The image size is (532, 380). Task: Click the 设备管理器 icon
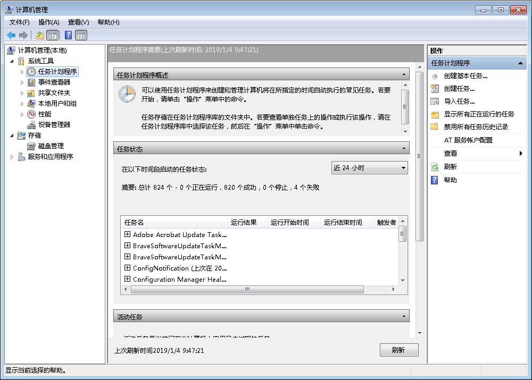31,125
